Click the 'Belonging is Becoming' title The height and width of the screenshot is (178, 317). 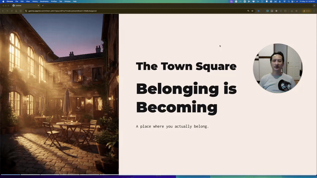click(186, 98)
